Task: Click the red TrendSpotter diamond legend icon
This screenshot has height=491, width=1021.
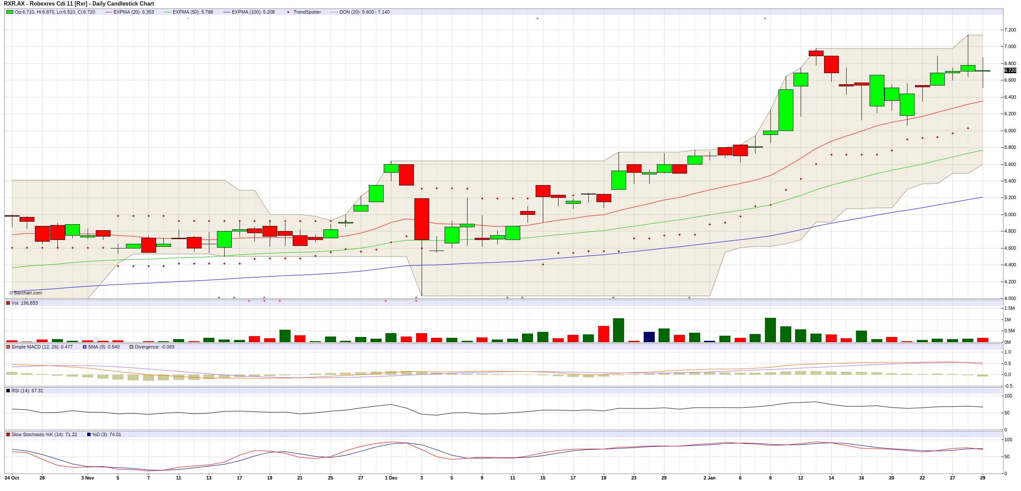Action: pyautogui.click(x=288, y=12)
